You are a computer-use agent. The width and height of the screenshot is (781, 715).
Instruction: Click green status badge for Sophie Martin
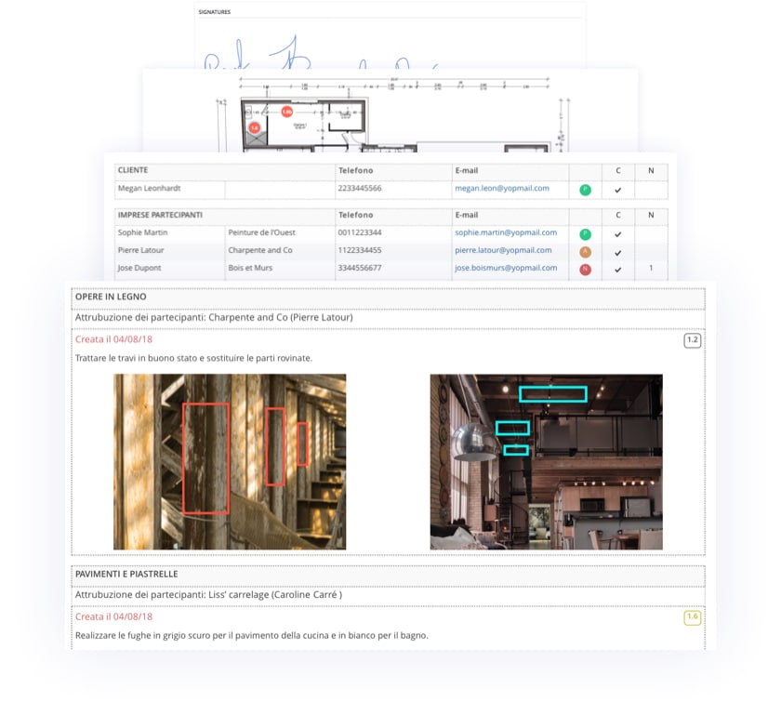[x=585, y=234]
